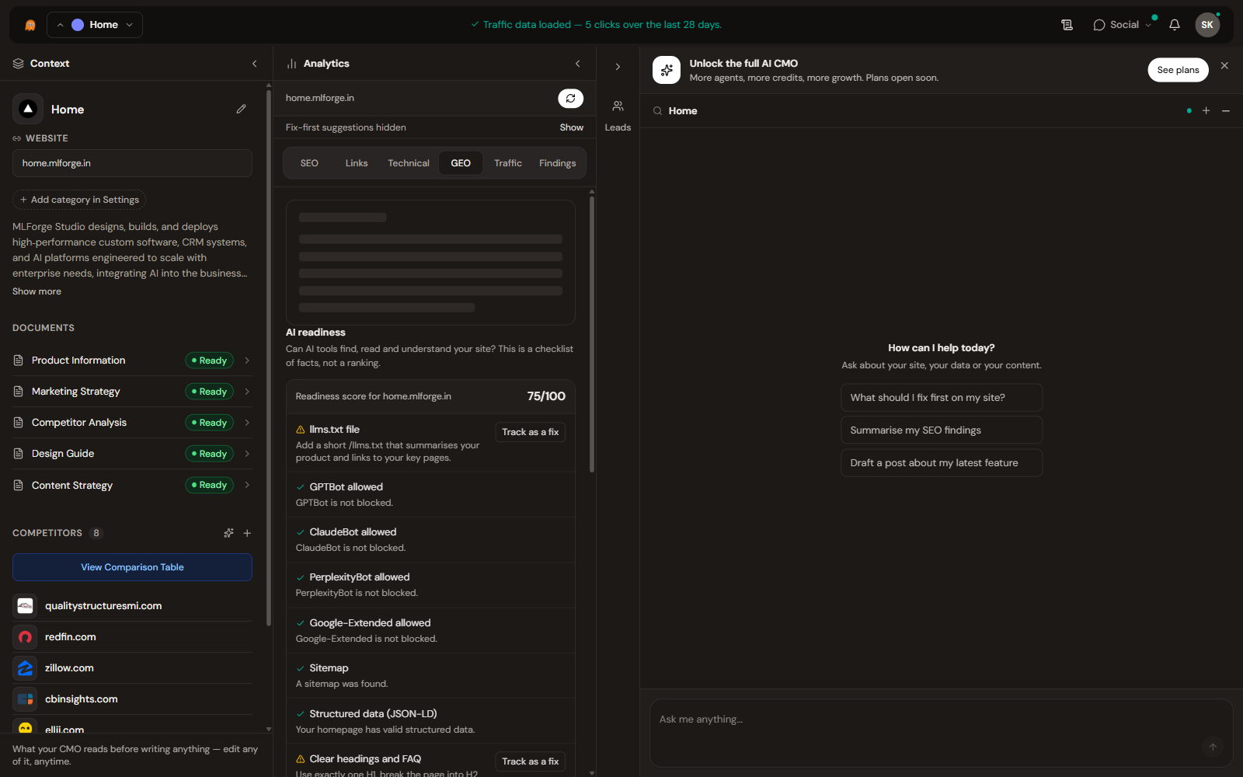This screenshot has width=1243, height=777.
Task: Track Clear headings and FAQ as fix
Action: pos(530,761)
